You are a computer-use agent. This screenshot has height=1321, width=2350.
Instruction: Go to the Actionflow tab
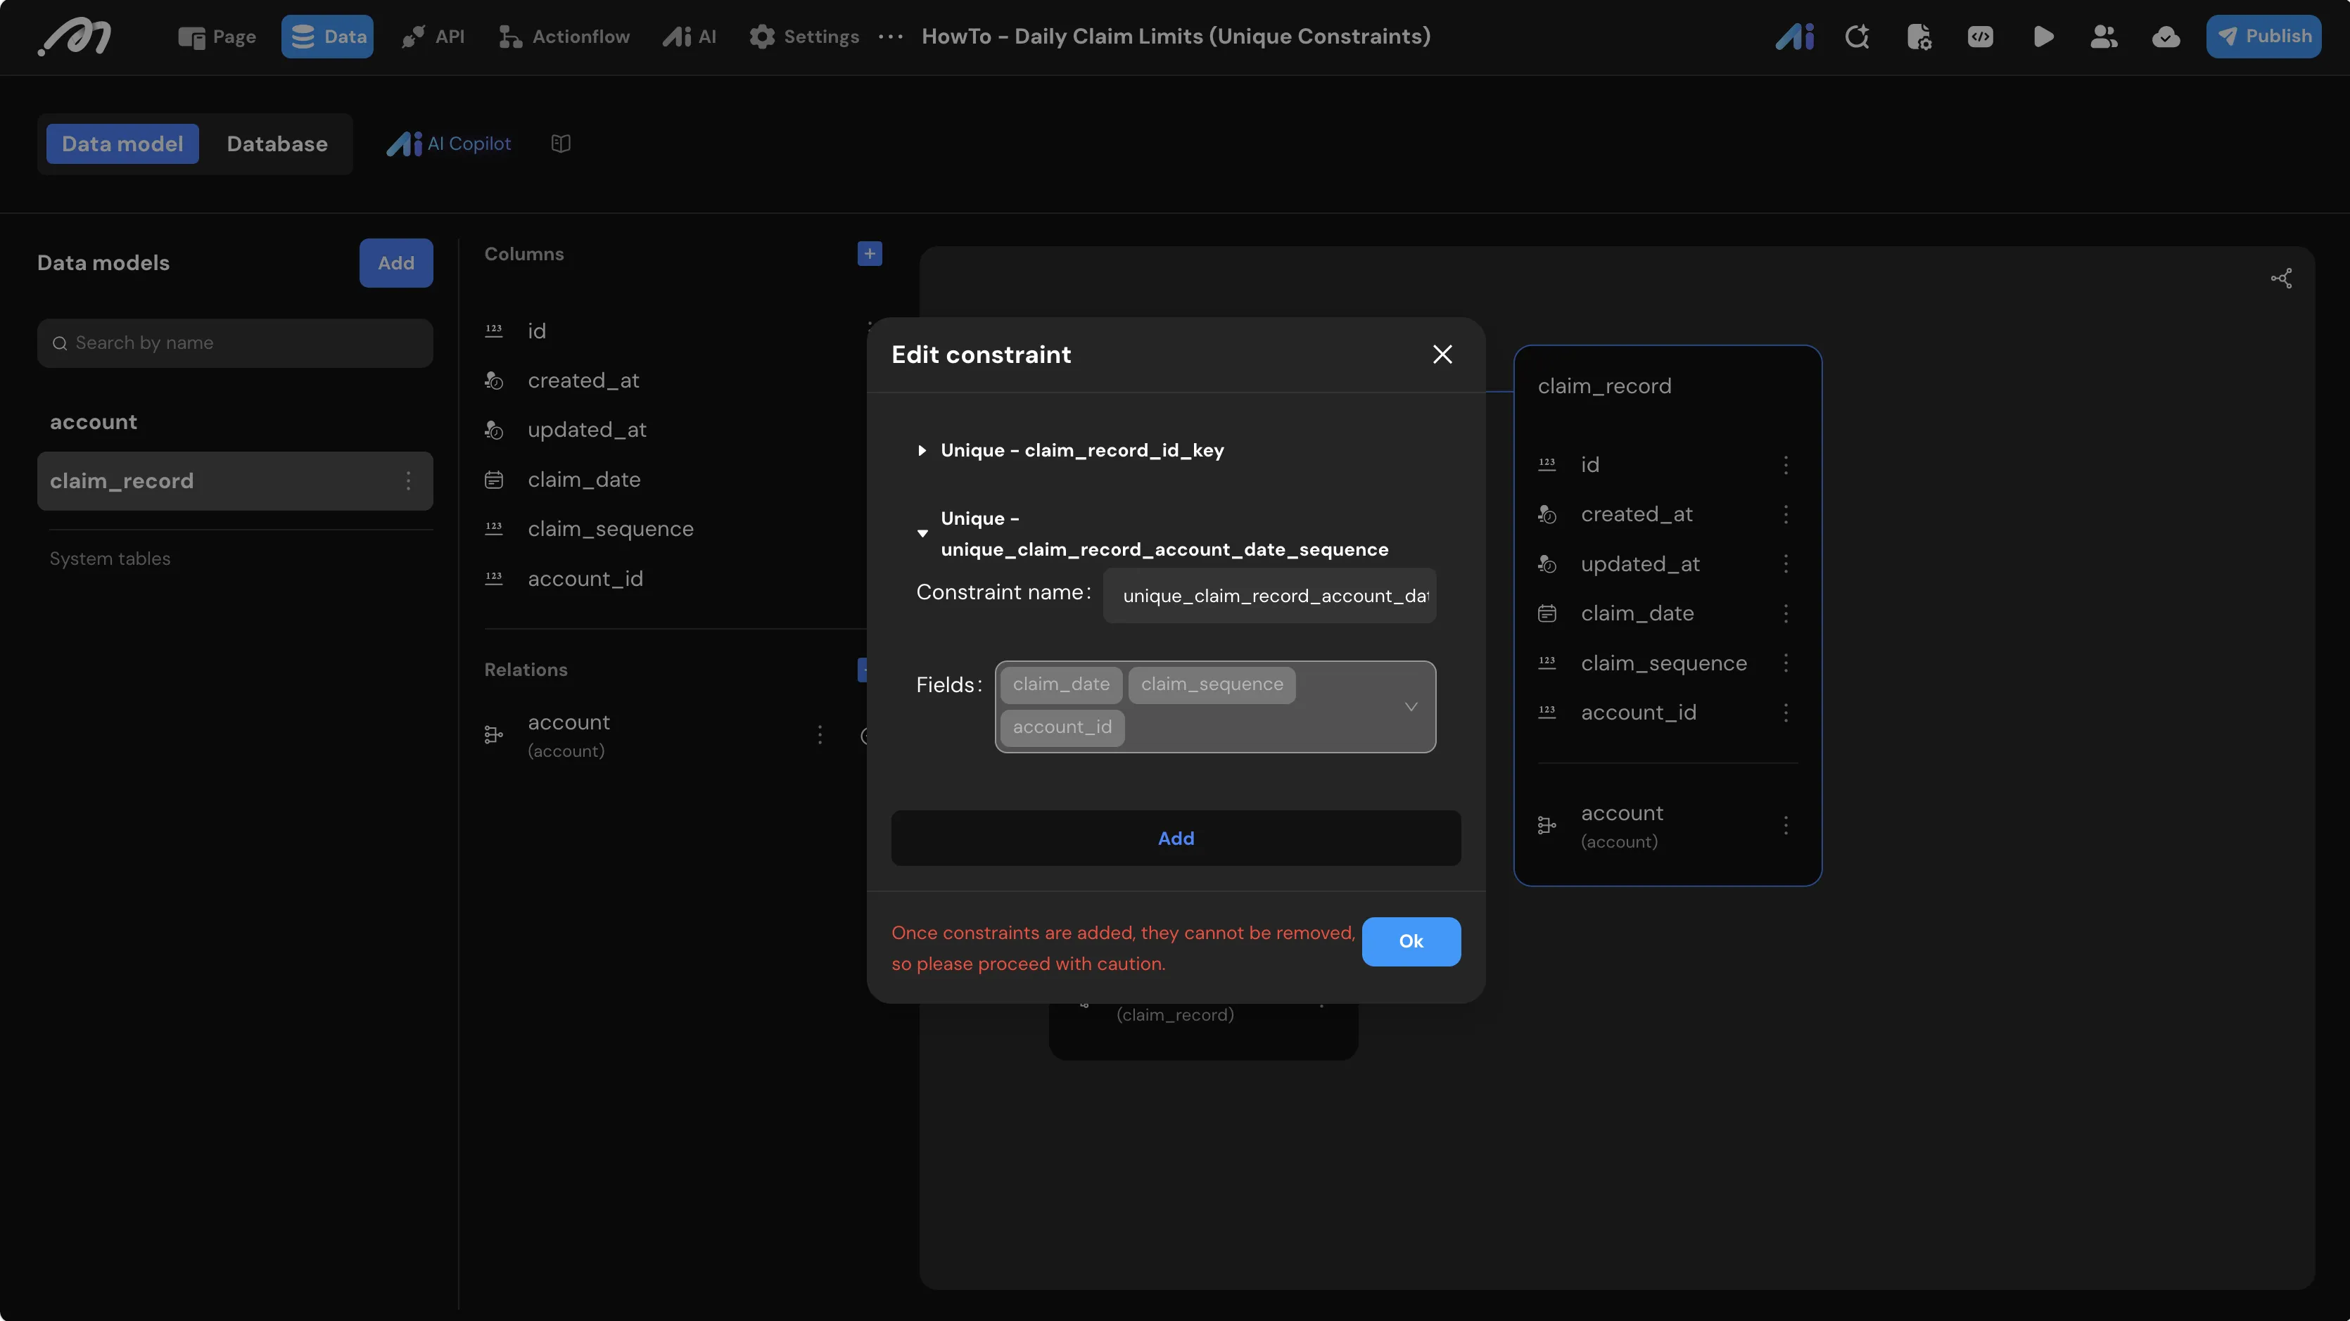click(564, 37)
